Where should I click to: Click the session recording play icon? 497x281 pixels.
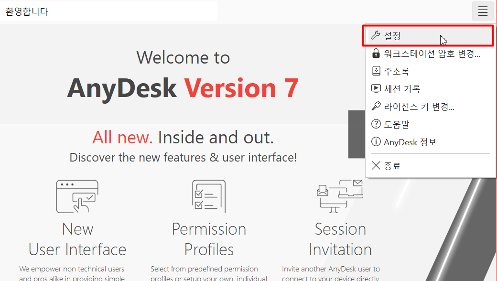(376, 88)
